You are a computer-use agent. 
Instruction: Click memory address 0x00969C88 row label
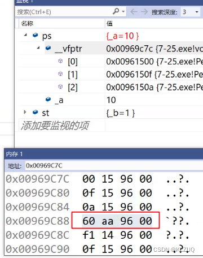tap(38, 221)
